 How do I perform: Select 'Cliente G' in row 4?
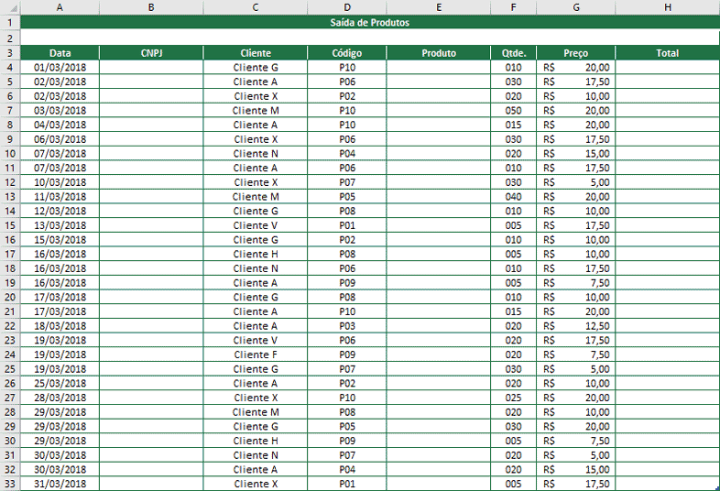click(256, 67)
